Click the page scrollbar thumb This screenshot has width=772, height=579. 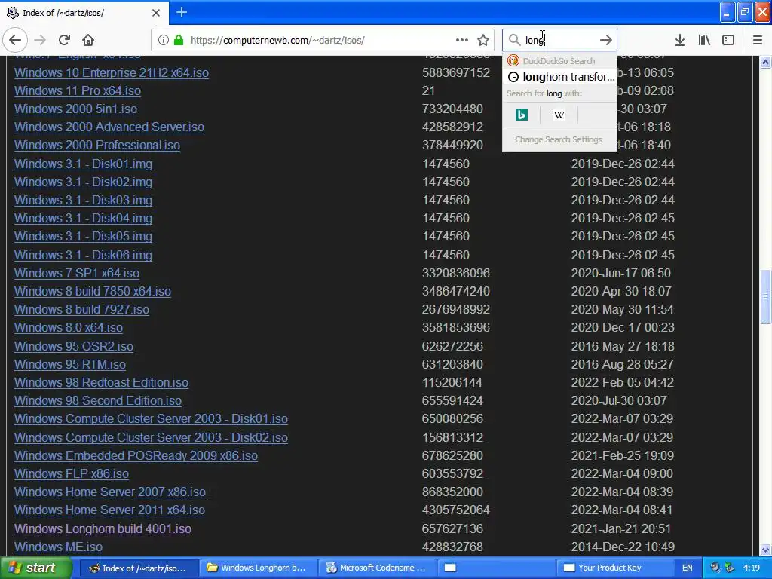[x=765, y=297]
